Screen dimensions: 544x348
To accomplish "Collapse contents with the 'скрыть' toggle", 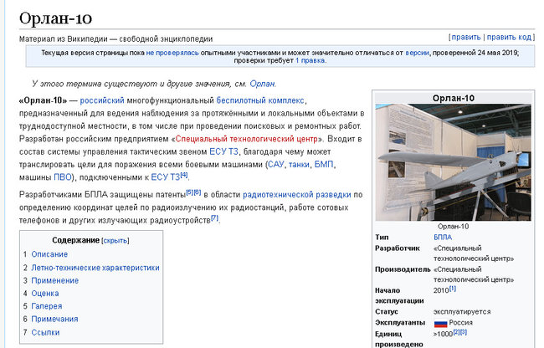I will pos(115,241).
